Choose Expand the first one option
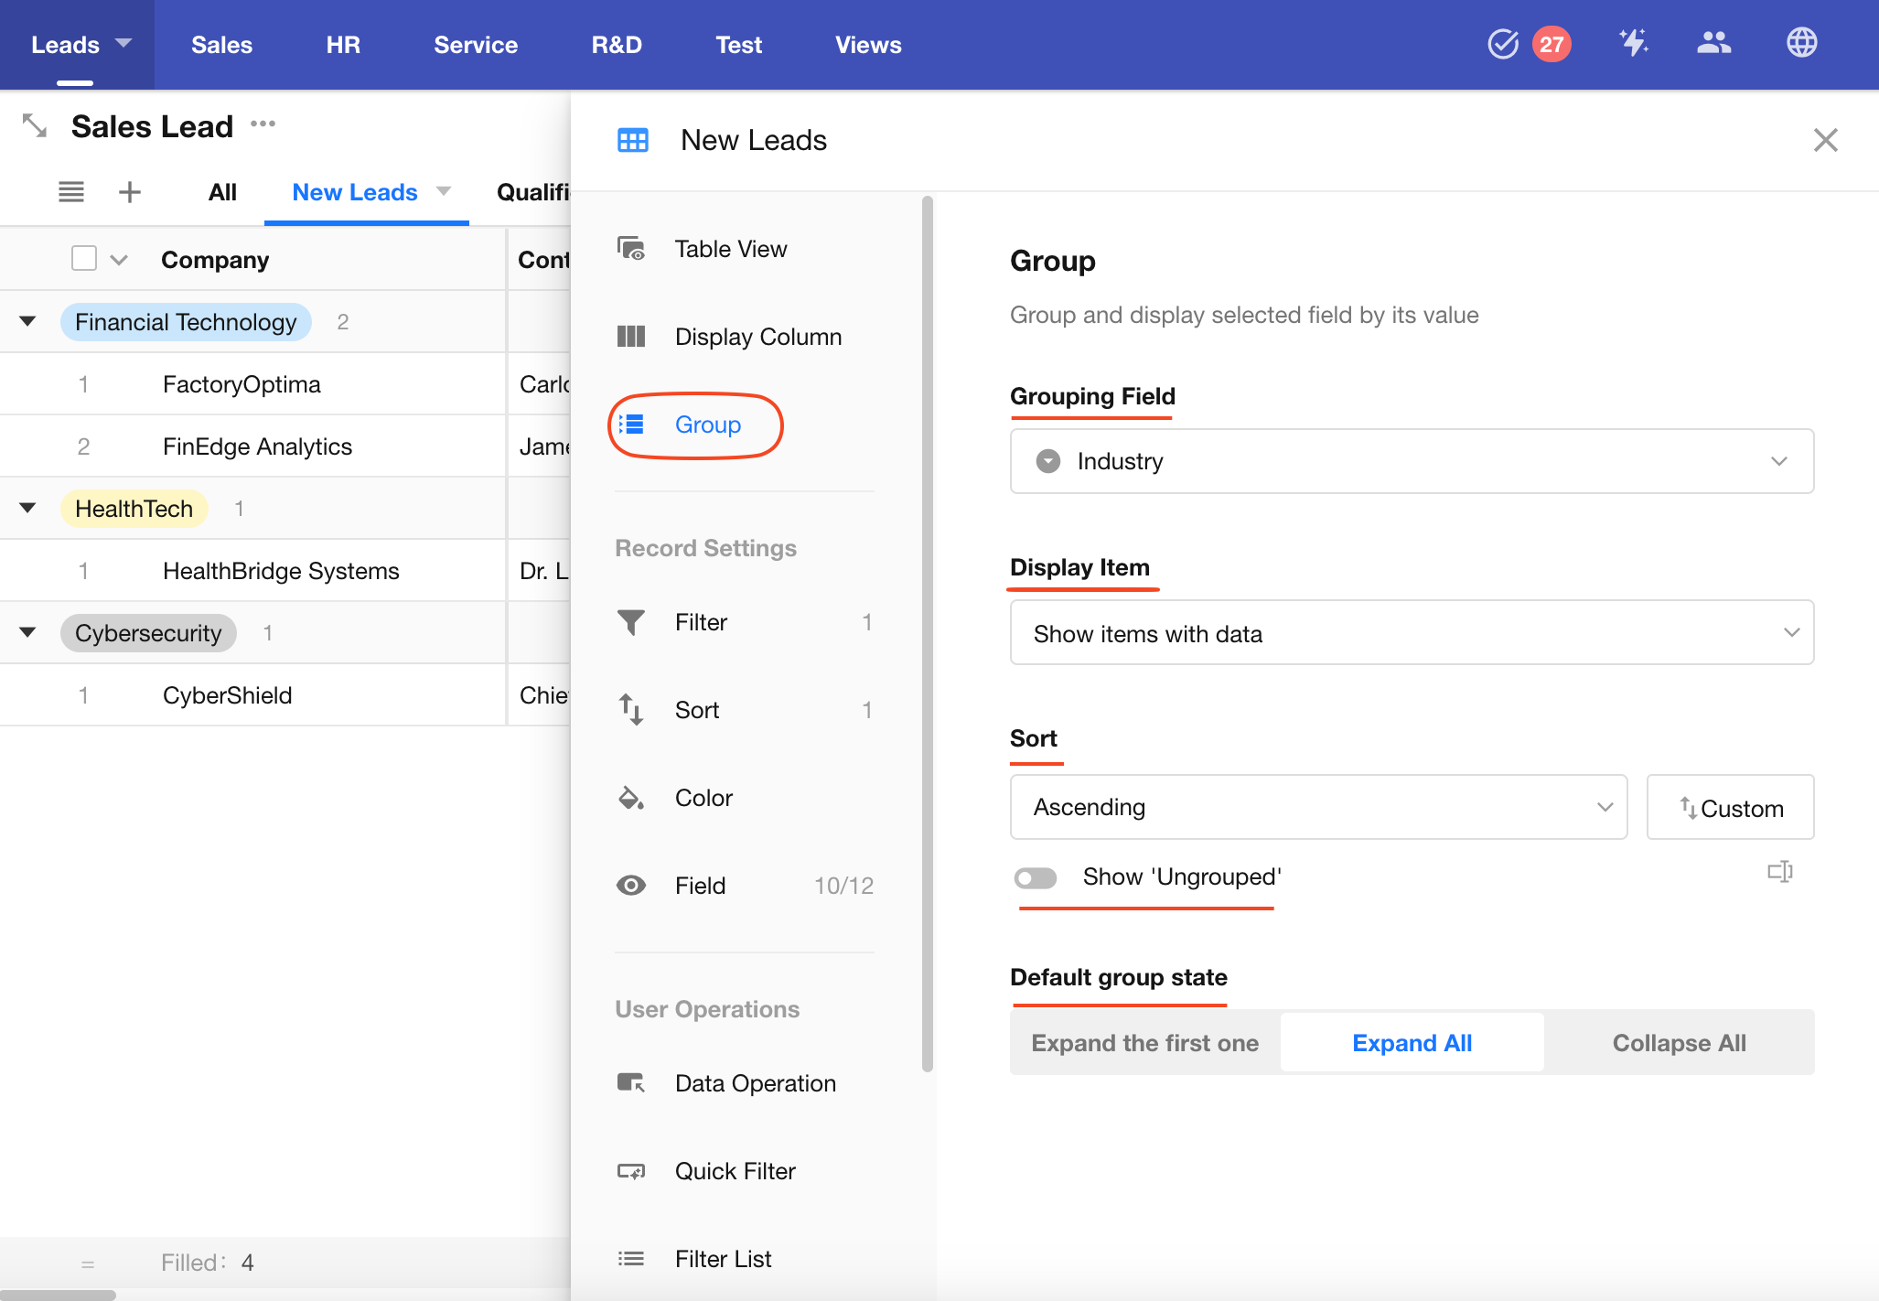This screenshot has height=1301, width=1879. point(1144,1043)
